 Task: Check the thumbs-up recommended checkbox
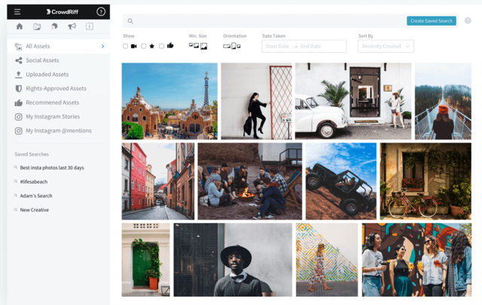click(161, 46)
